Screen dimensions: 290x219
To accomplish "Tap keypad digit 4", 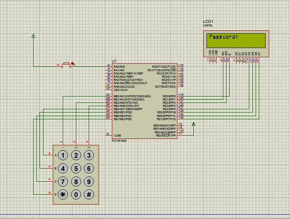I will (x=63, y=169).
